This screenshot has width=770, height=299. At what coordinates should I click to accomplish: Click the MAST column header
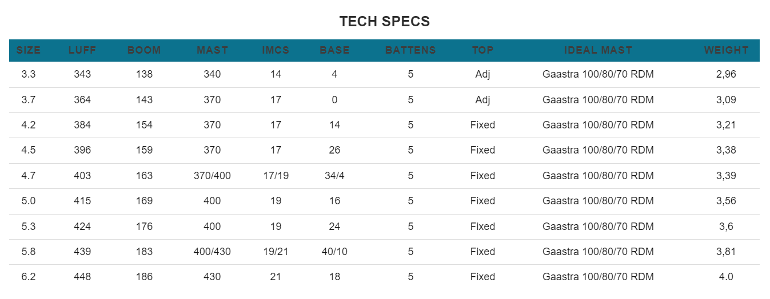click(212, 50)
